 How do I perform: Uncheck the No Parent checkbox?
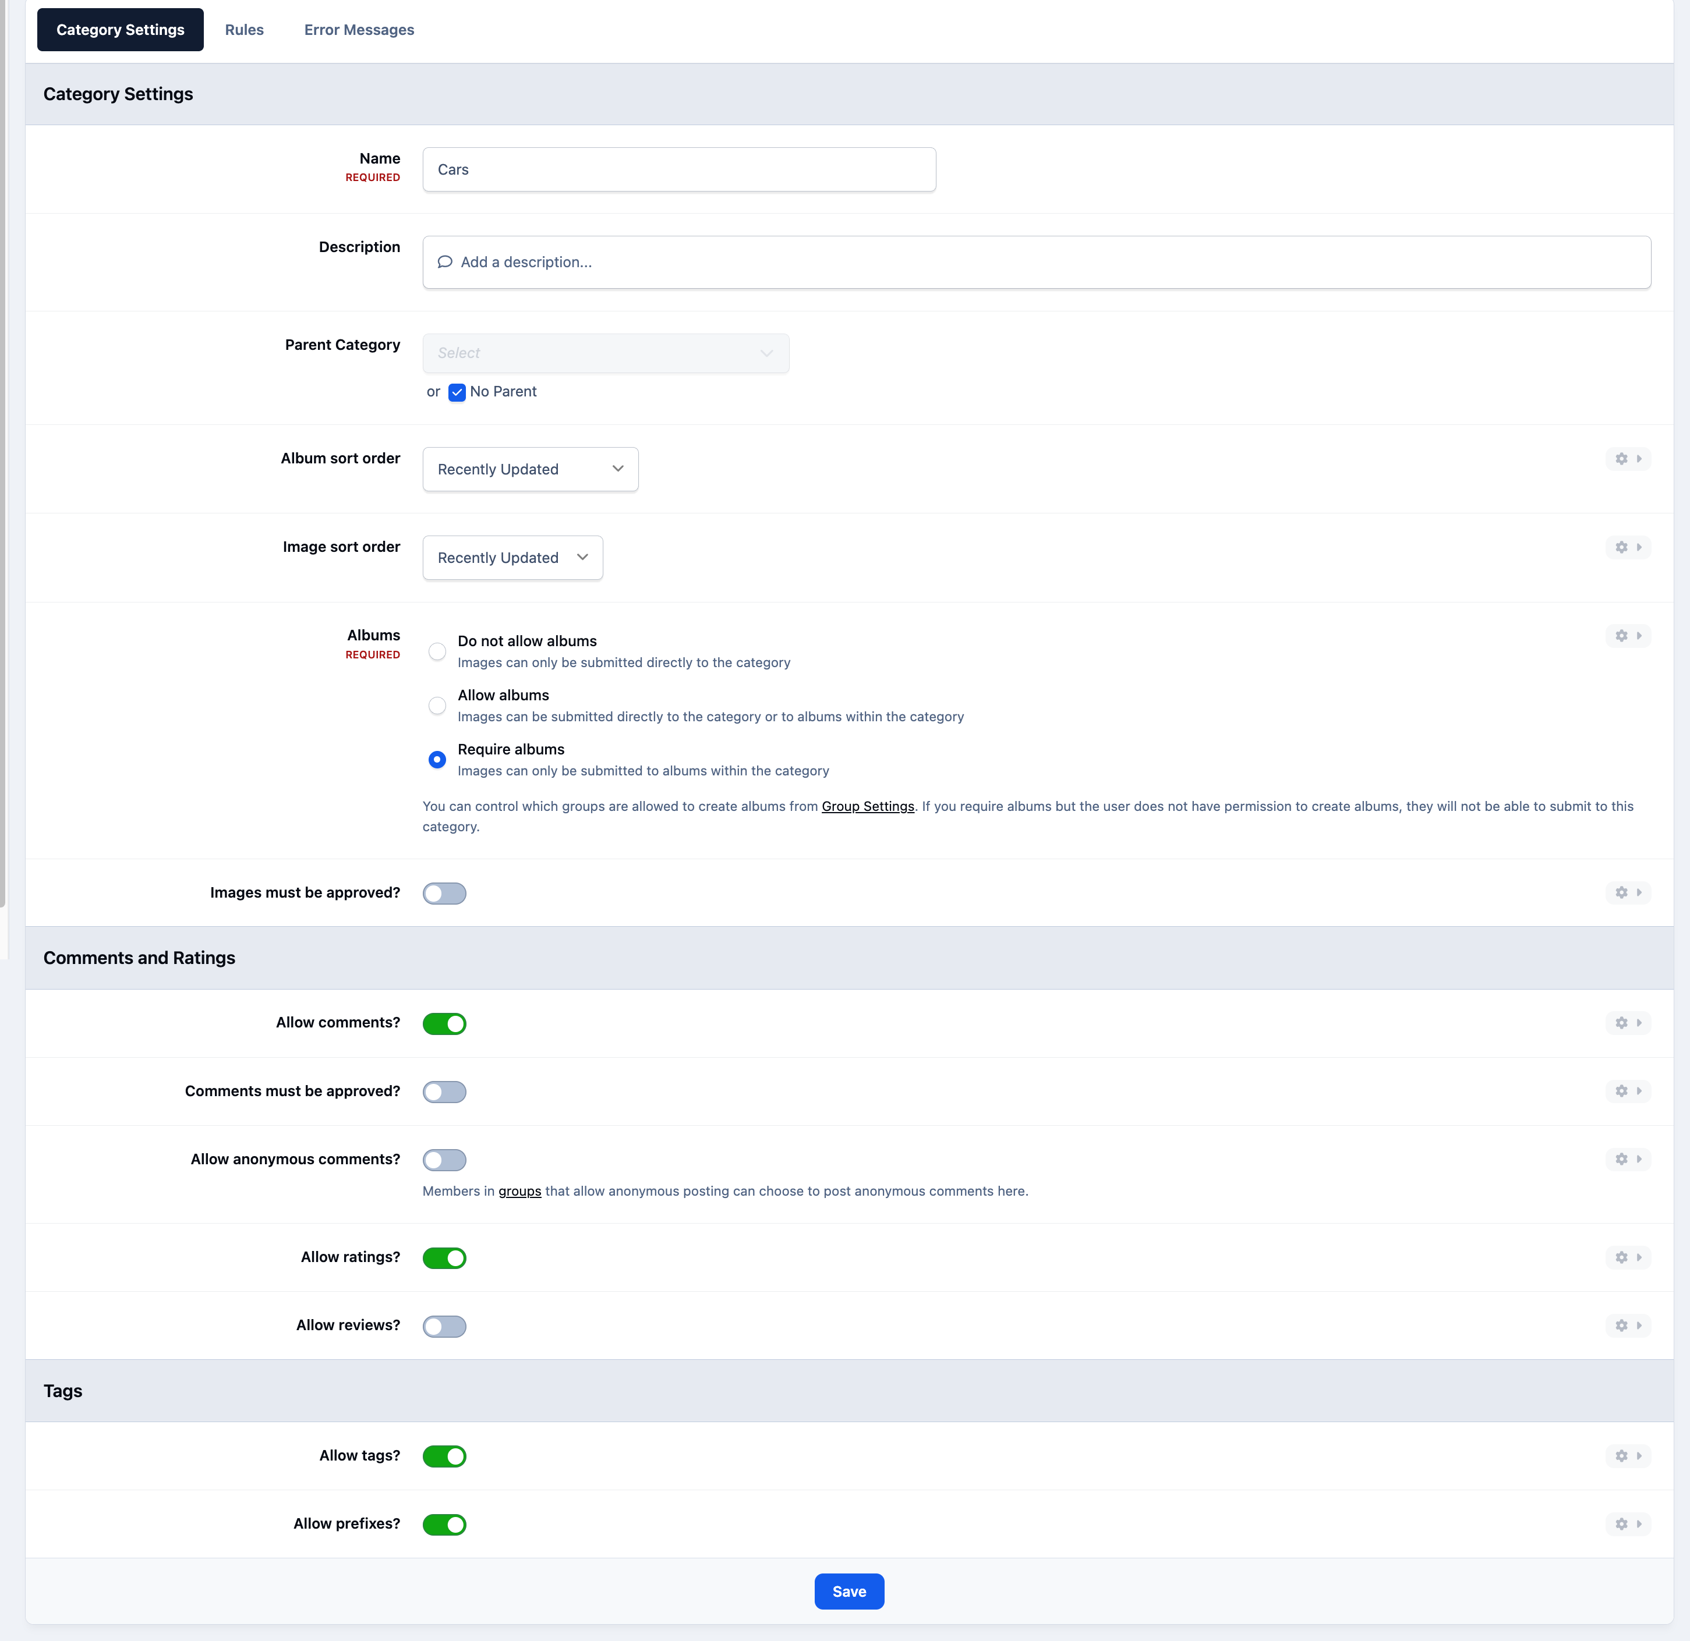[x=457, y=392]
